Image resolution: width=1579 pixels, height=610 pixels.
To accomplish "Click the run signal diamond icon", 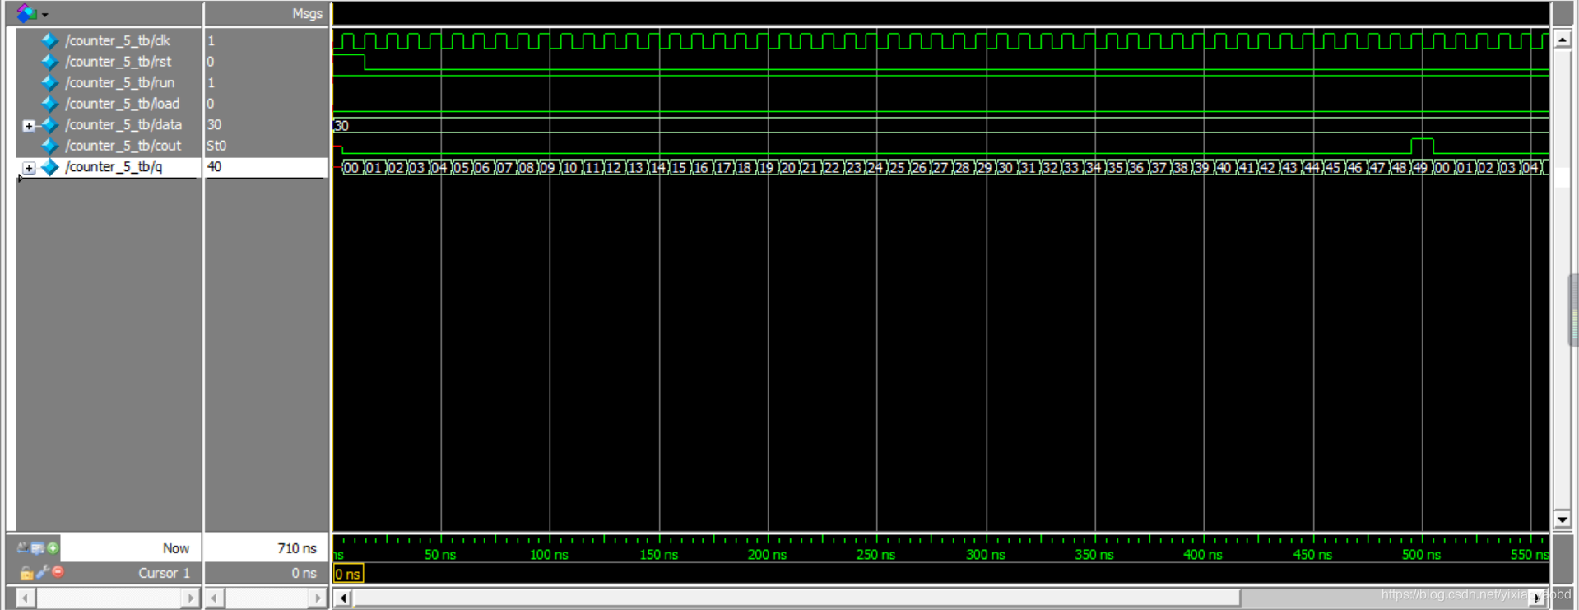I will (x=50, y=82).
